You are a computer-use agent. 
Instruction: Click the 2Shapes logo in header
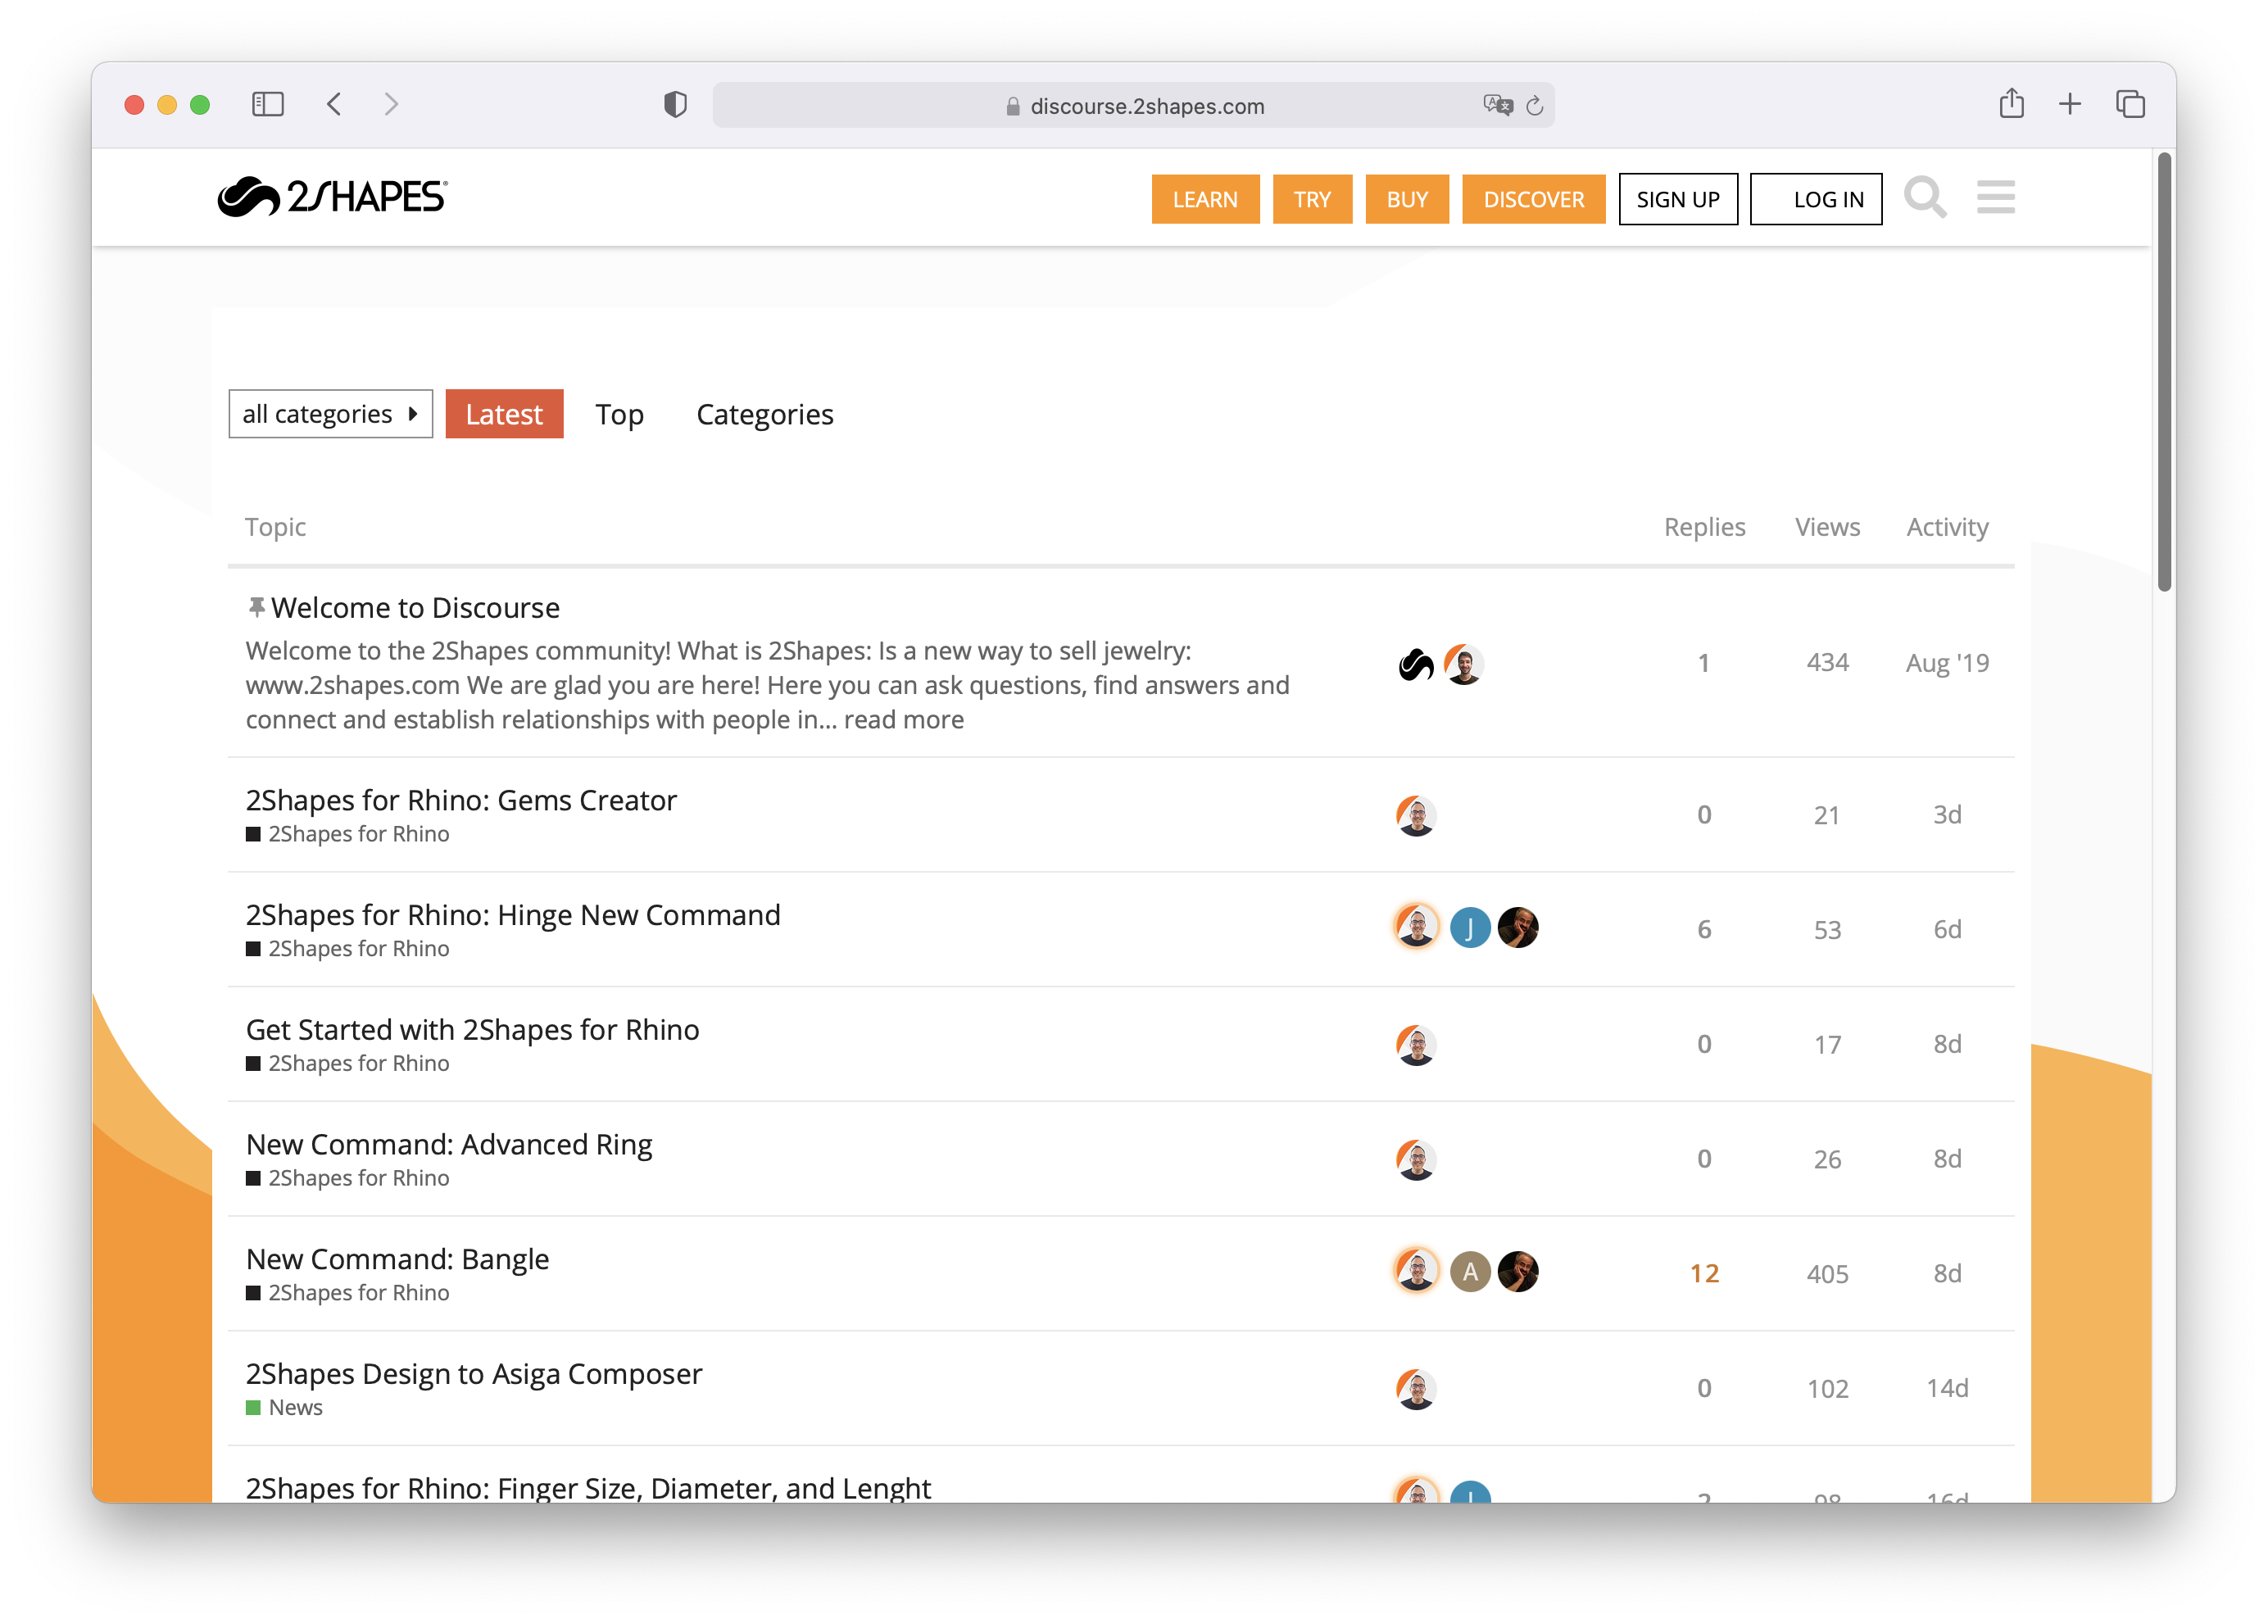tap(332, 197)
